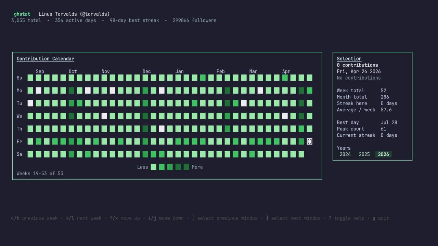Click the Selection panel title
438x246 pixels.
[x=349, y=59]
